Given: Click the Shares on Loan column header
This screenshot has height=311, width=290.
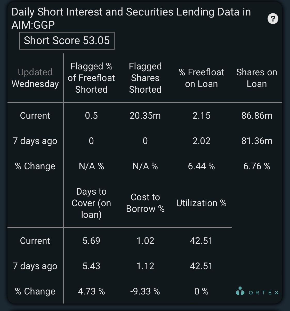Looking at the screenshot, I should click(257, 78).
